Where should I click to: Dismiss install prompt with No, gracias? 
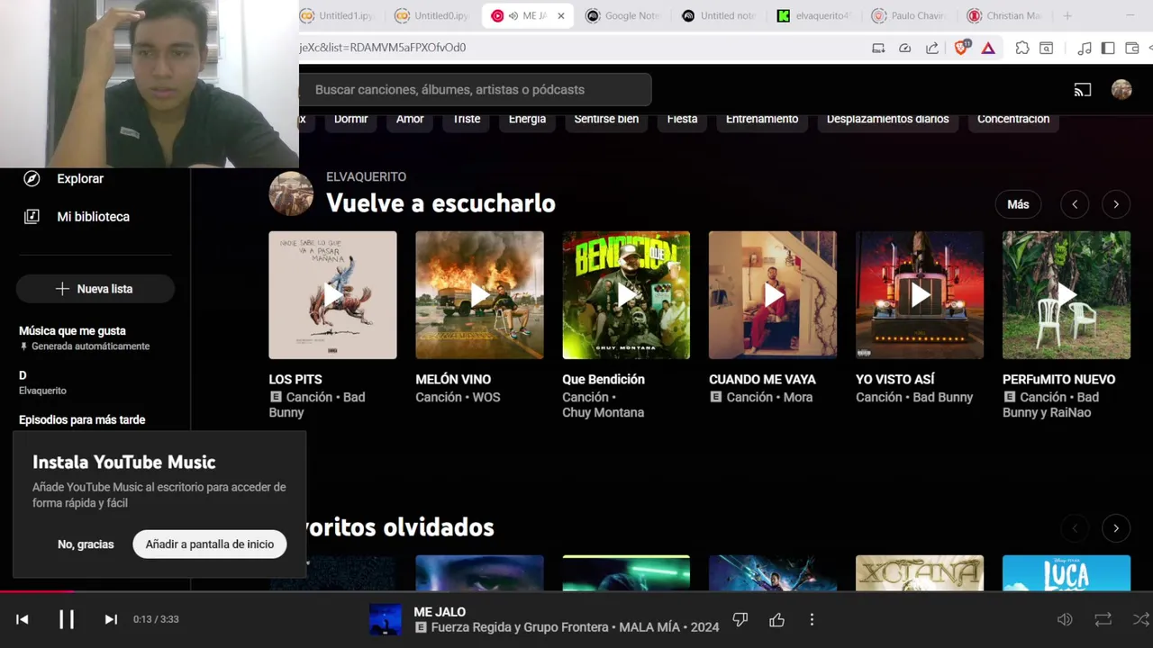[x=86, y=544]
